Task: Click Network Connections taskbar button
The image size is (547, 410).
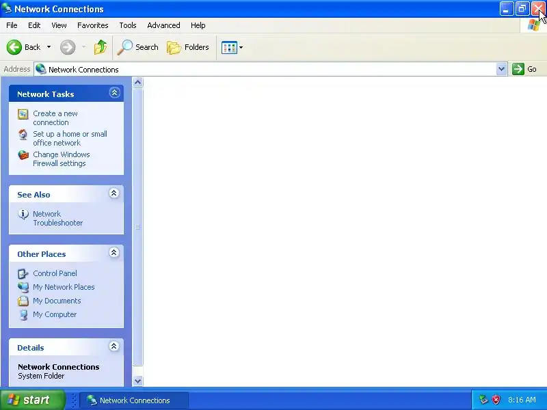Action: coord(134,400)
